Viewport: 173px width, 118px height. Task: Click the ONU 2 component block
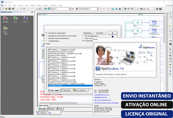[138, 31]
